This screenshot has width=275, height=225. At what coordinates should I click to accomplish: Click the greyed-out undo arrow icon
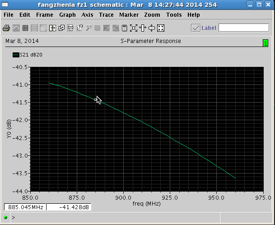pyautogui.click(x=16, y=28)
